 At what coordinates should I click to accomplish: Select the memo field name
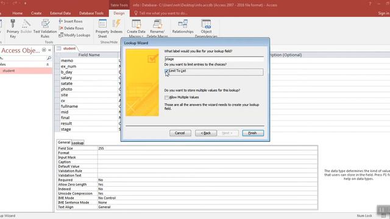point(67,61)
